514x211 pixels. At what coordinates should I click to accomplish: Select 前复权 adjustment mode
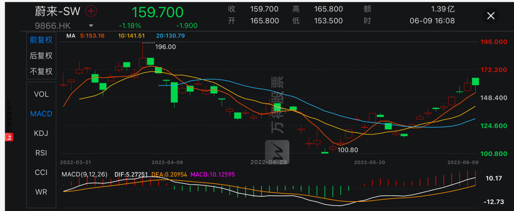coord(41,40)
